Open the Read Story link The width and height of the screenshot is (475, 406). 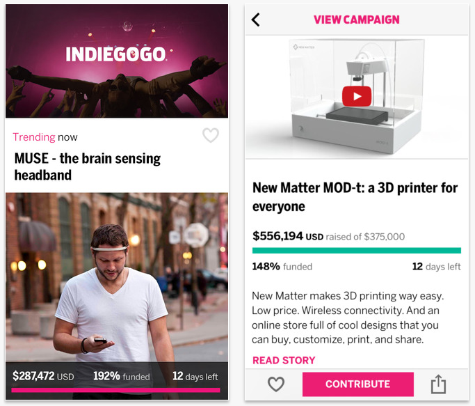pyautogui.click(x=284, y=360)
